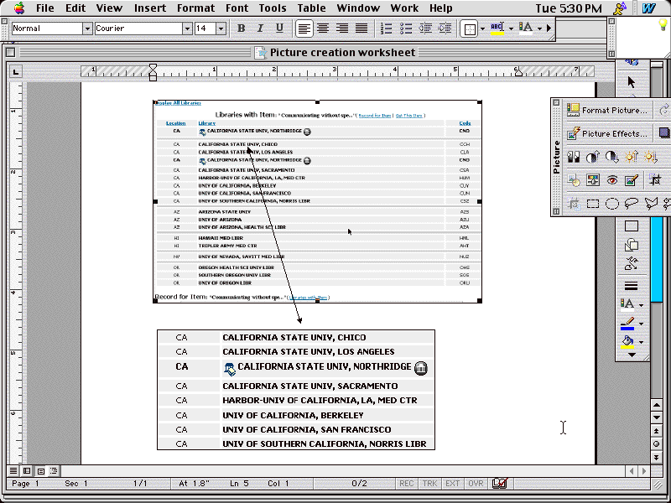This screenshot has height=503, width=671.
Task: Expand more Drawing toolbar buttons
Action: click(632, 355)
